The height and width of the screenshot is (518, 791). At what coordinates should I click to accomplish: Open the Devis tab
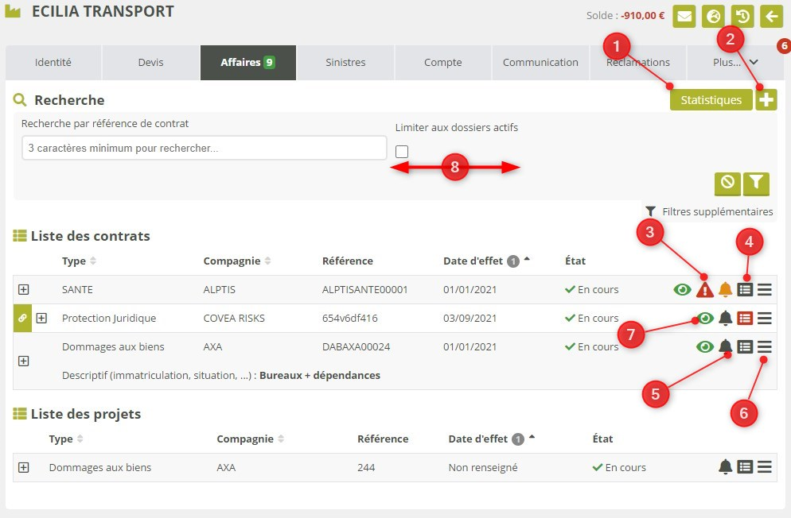tap(150, 63)
